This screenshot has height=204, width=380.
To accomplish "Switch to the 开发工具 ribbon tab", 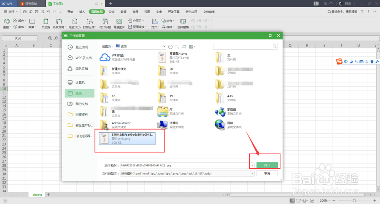I will click(174, 12).
